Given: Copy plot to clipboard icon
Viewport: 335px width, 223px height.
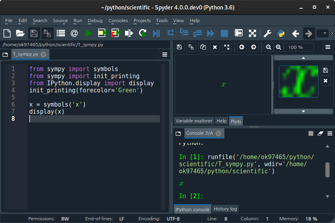Looking at the screenshot, I should (x=203, y=47).
